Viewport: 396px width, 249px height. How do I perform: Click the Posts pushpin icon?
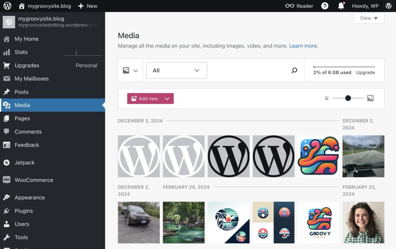pos(7,92)
